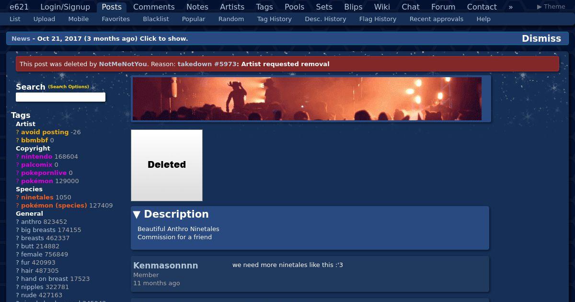
Task: Open the Comments section
Action: (154, 7)
